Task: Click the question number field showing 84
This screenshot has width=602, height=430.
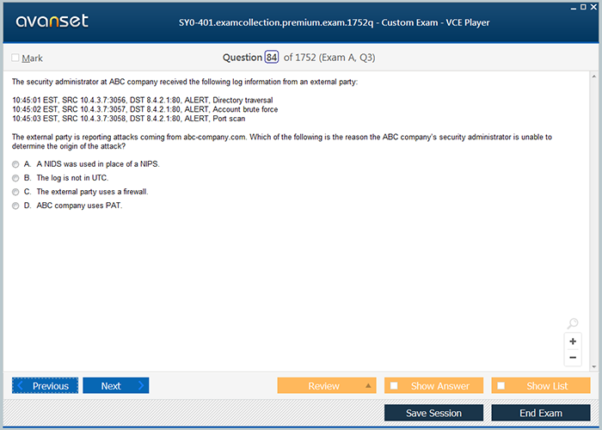Action: (x=272, y=58)
